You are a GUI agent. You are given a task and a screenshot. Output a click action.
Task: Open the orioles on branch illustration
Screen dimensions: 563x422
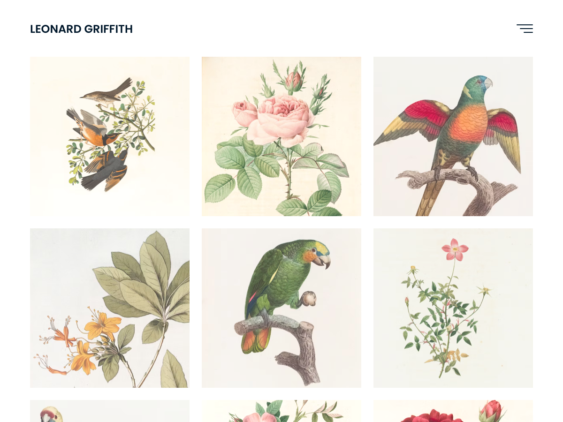click(x=110, y=136)
